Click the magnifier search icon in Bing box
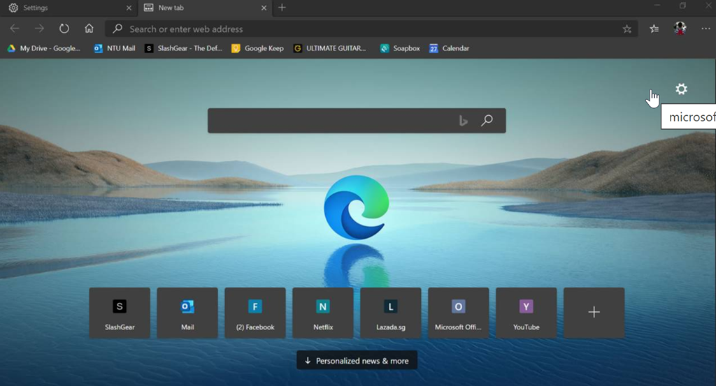Screen dimensions: 716x386 coord(487,121)
